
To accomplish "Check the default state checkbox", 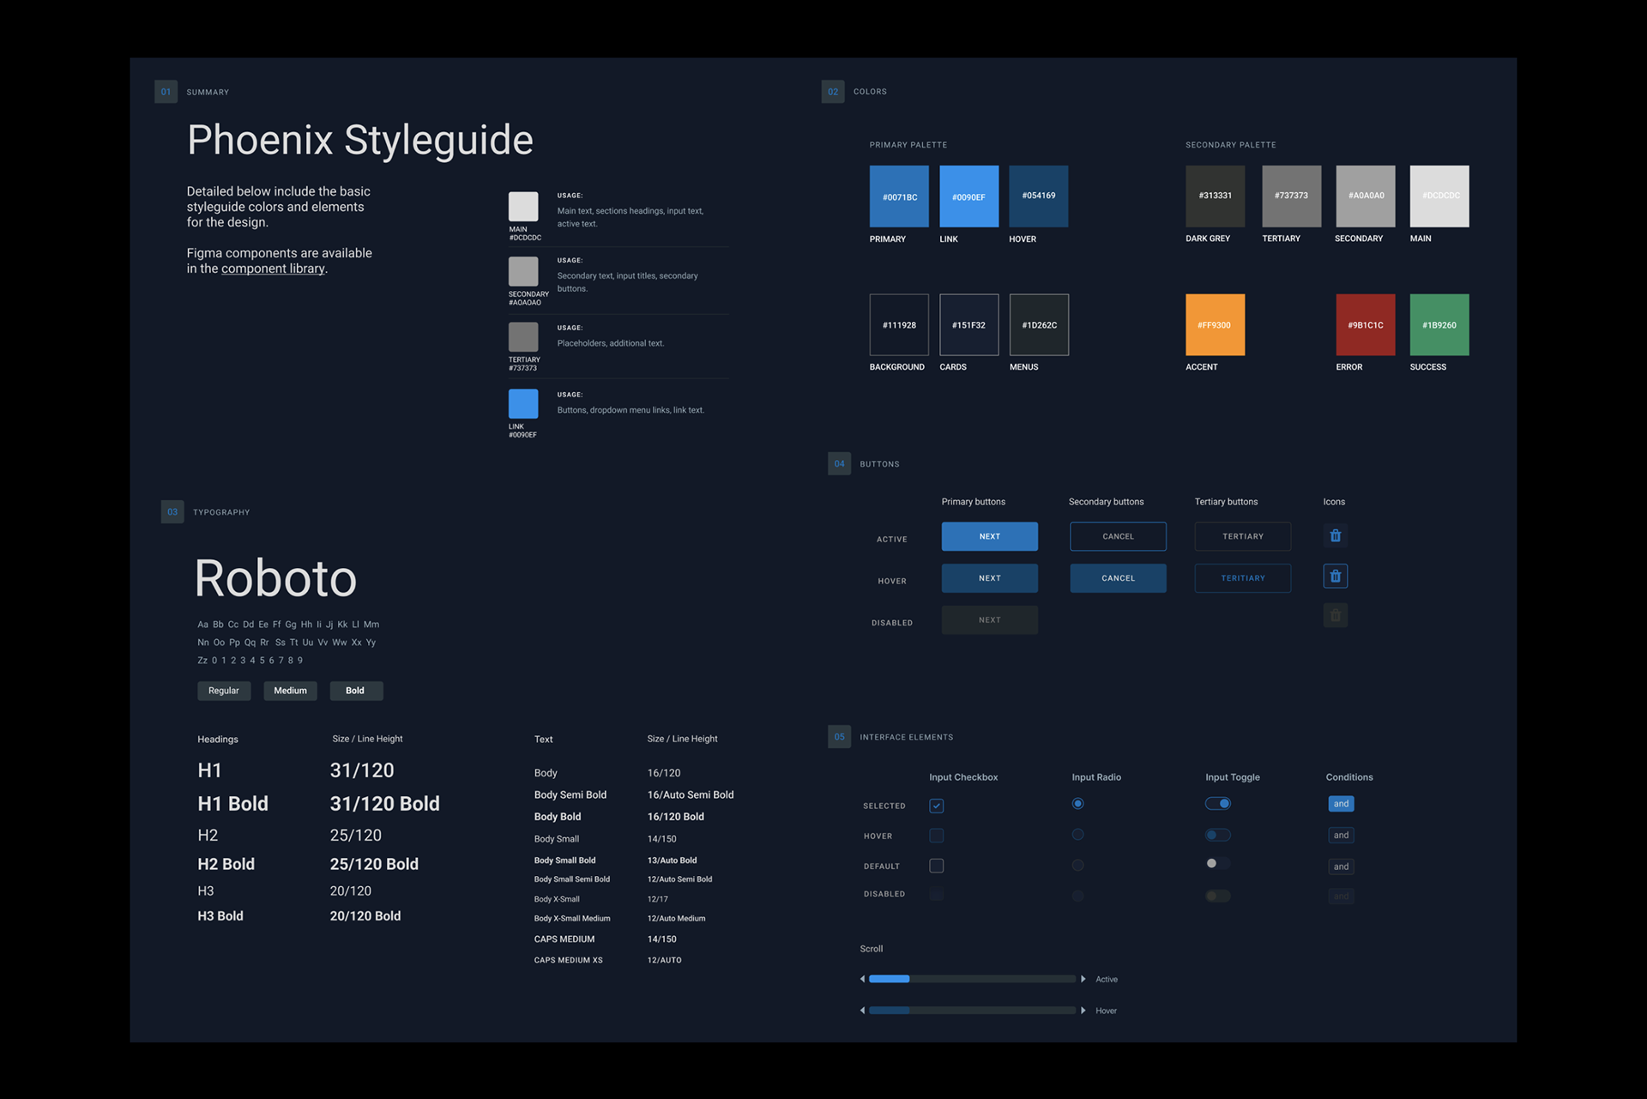I will pos(936,866).
